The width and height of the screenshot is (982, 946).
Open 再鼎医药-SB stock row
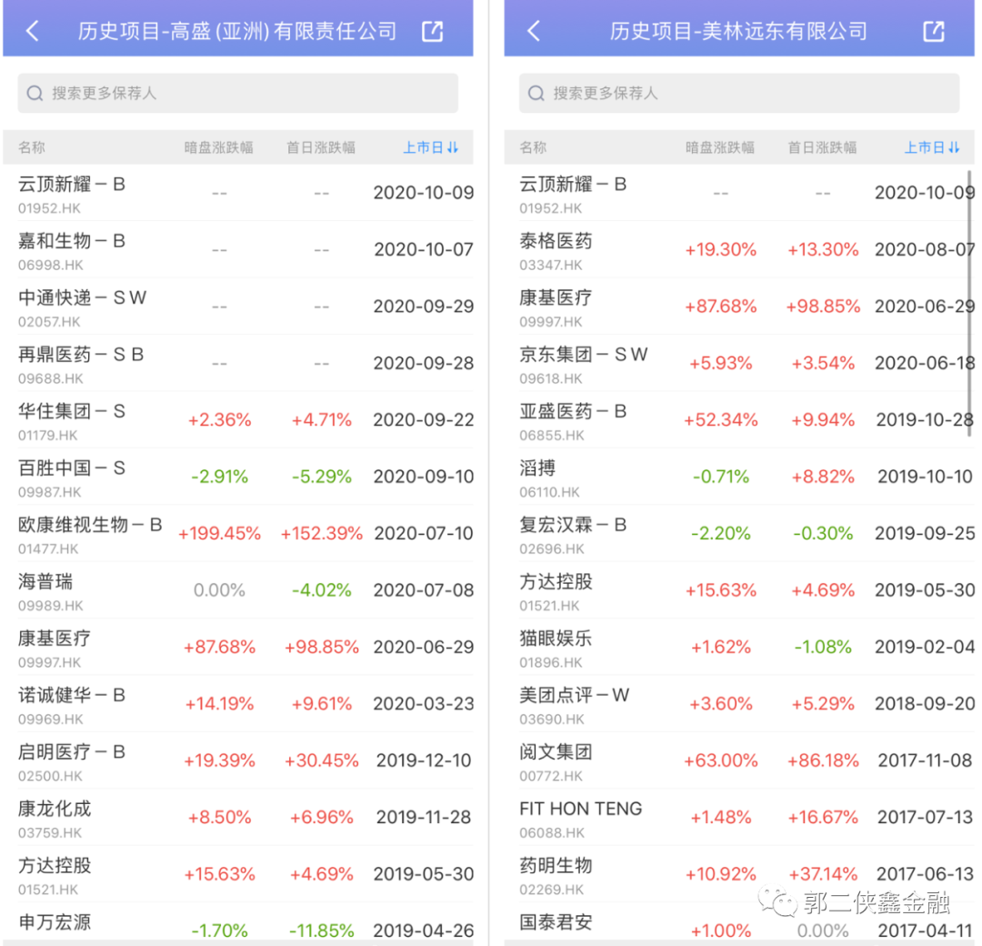[238, 363]
